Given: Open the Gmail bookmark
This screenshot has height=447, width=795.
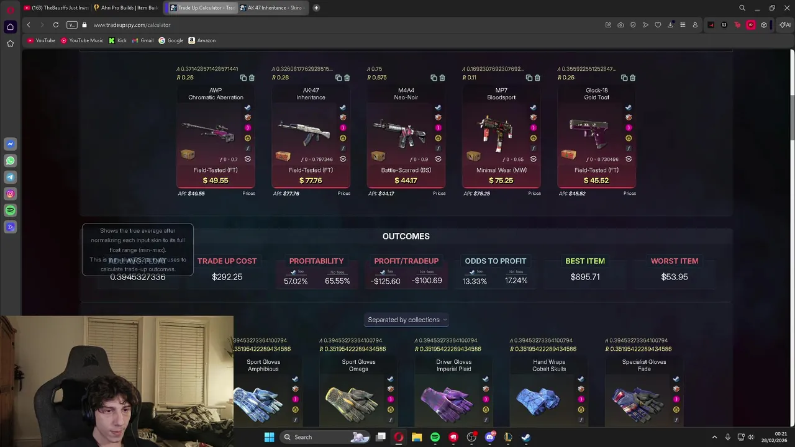Looking at the screenshot, I should click(x=143, y=40).
